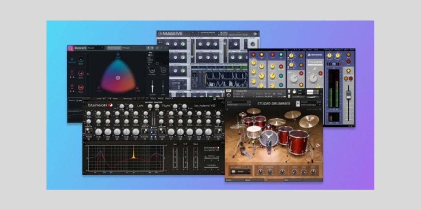Click the Massive logo in the header
The image size is (421, 210).
[170, 34]
